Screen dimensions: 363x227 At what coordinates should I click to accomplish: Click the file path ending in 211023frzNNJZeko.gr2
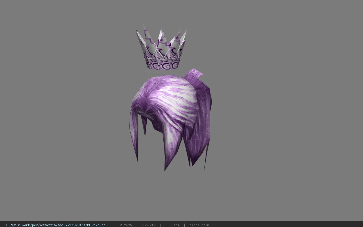coord(57,225)
